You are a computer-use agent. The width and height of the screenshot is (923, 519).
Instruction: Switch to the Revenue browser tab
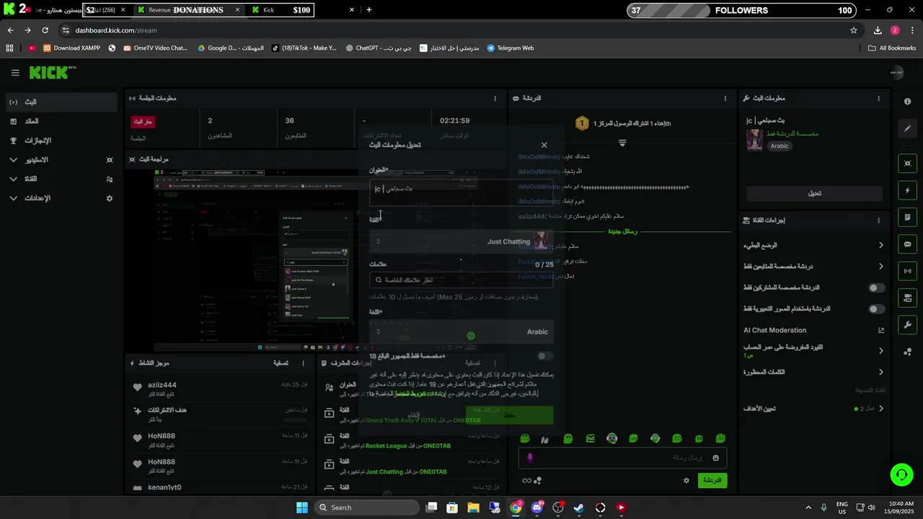click(x=187, y=10)
